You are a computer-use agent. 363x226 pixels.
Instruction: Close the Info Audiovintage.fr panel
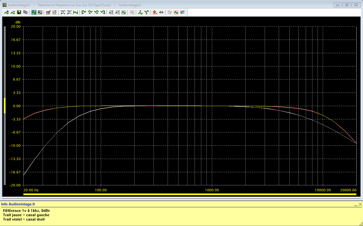(x=360, y=204)
